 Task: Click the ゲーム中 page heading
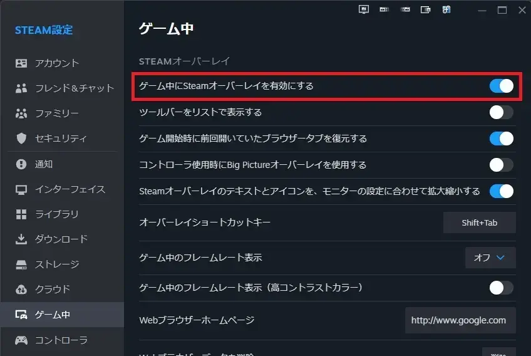point(167,28)
